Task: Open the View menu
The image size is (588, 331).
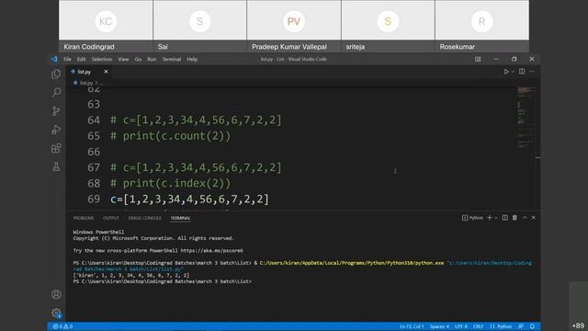Action: pyautogui.click(x=123, y=59)
